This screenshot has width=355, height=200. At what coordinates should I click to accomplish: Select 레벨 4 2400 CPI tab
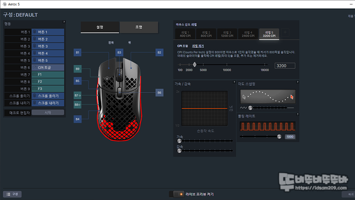(248, 34)
